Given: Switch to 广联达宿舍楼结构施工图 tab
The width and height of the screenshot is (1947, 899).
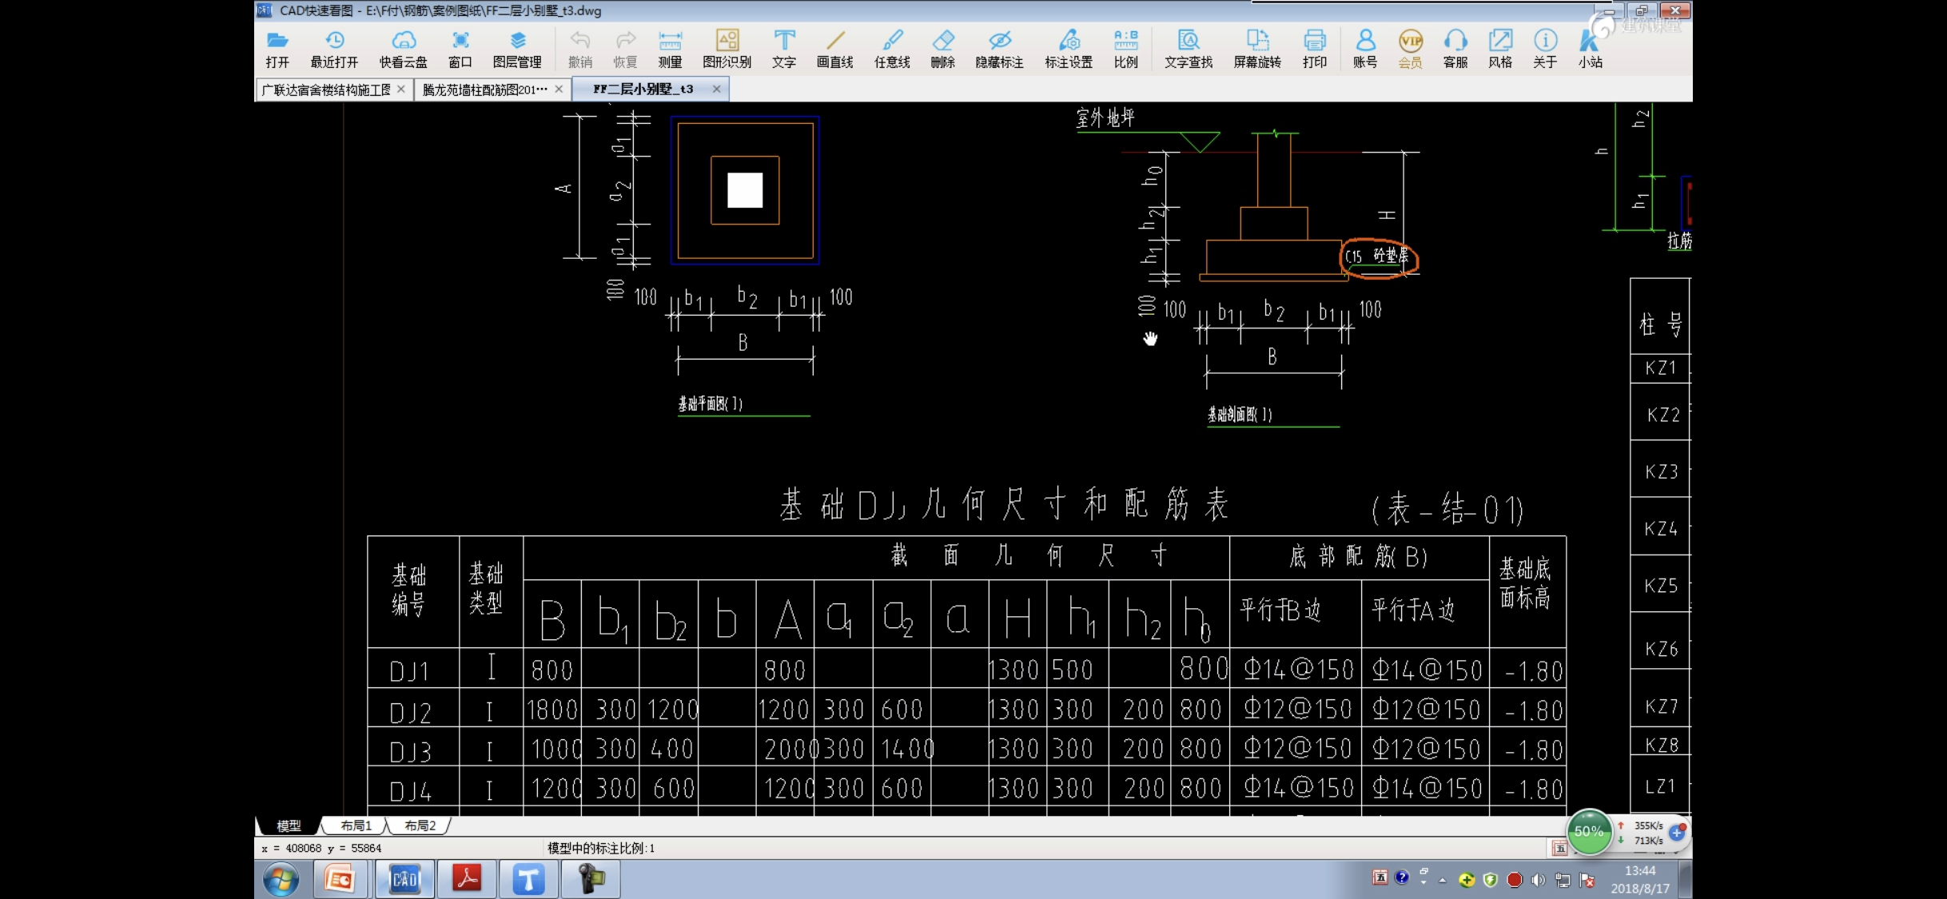Looking at the screenshot, I should pos(326,90).
